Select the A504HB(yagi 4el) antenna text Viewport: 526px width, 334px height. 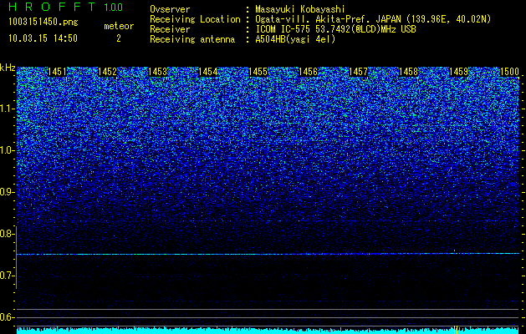click(295, 39)
